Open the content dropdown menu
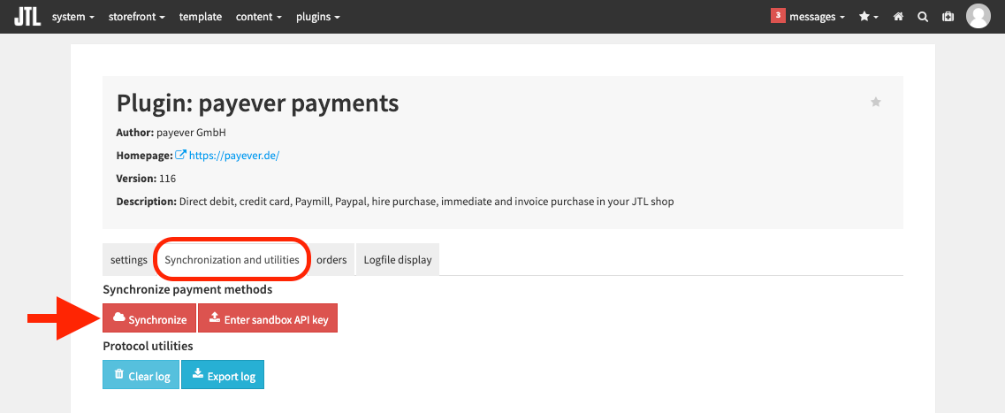This screenshot has height=413, width=1005. [x=259, y=17]
